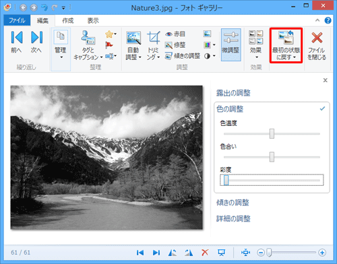Switch to the 作成 tab
Image resolution: width=337 pixels, height=264 pixels.
coord(68,21)
